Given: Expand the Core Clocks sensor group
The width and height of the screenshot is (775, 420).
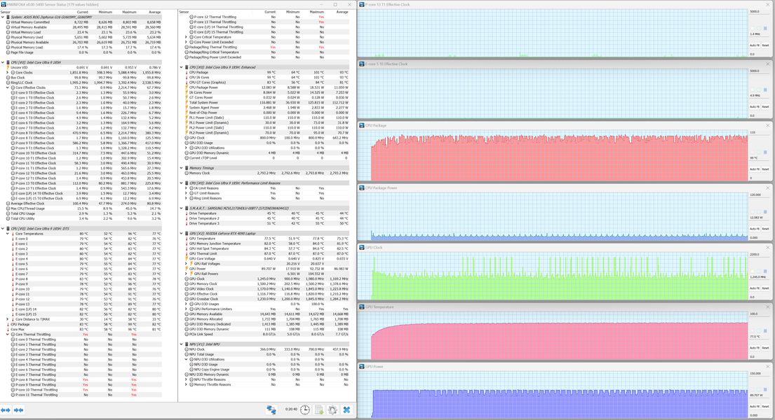Looking at the screenshot, I should (x=8, y=73).
